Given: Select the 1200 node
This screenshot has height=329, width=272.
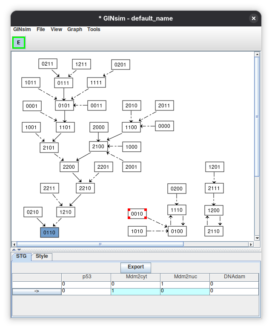Looking at the screenshot, I should [214, 210].
